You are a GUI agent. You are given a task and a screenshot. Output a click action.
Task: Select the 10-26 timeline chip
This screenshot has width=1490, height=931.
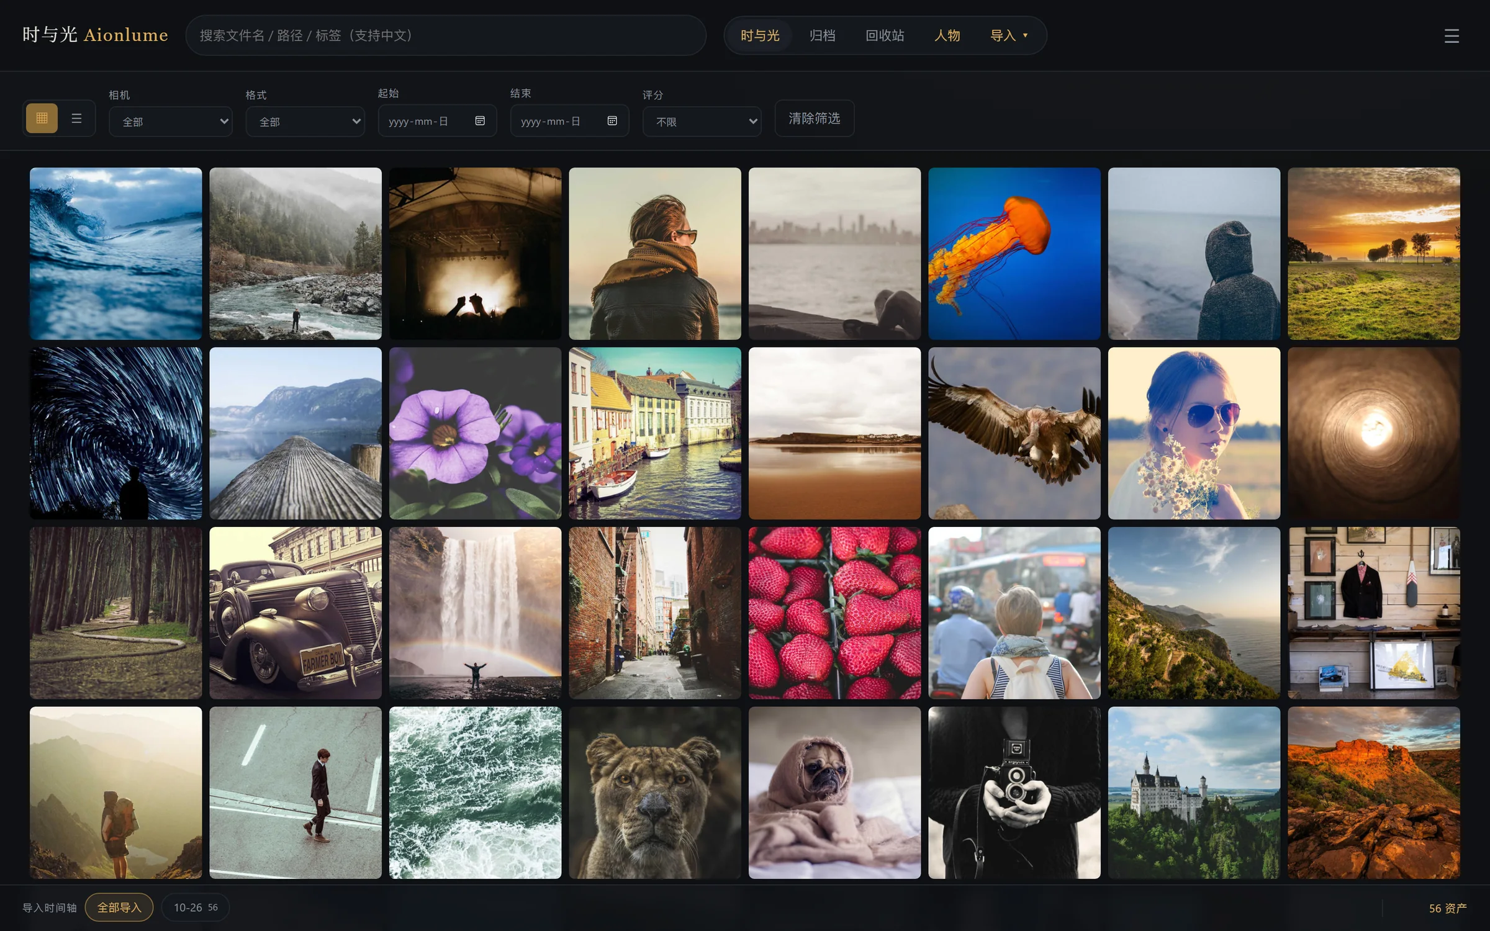click(x=196, y=907)
